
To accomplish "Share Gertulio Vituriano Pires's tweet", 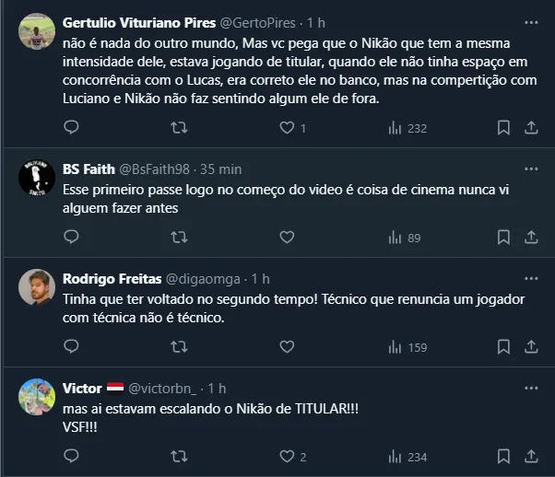I will (532, 128).
